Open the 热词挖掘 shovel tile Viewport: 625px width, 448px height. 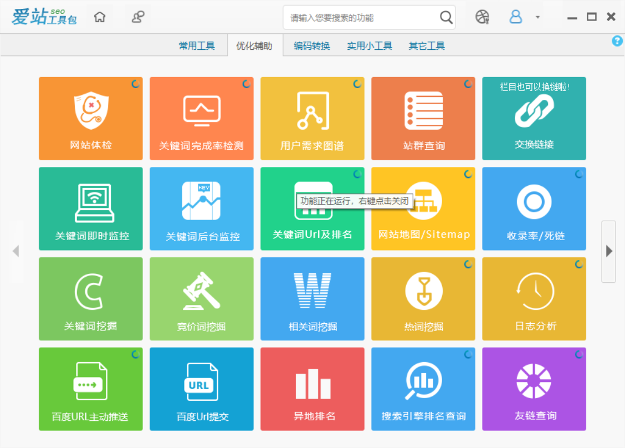pos(423,299)
